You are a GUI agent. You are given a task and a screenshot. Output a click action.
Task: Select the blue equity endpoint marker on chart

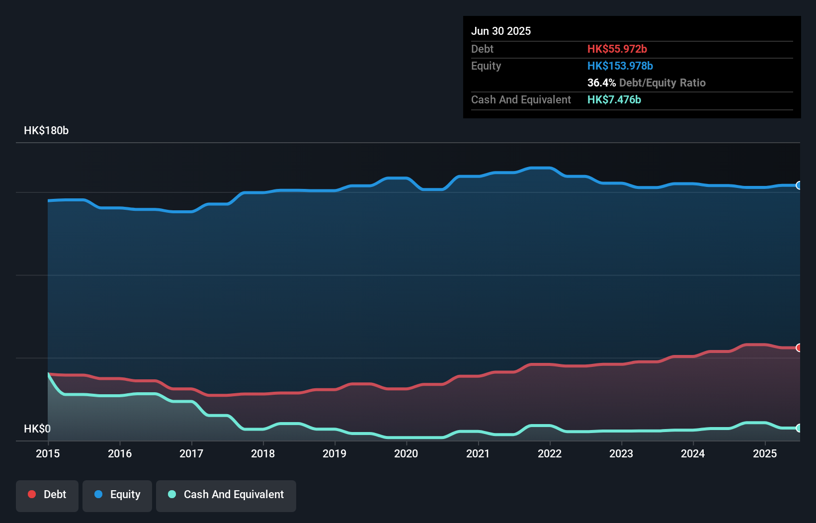(x=798, y=185)
